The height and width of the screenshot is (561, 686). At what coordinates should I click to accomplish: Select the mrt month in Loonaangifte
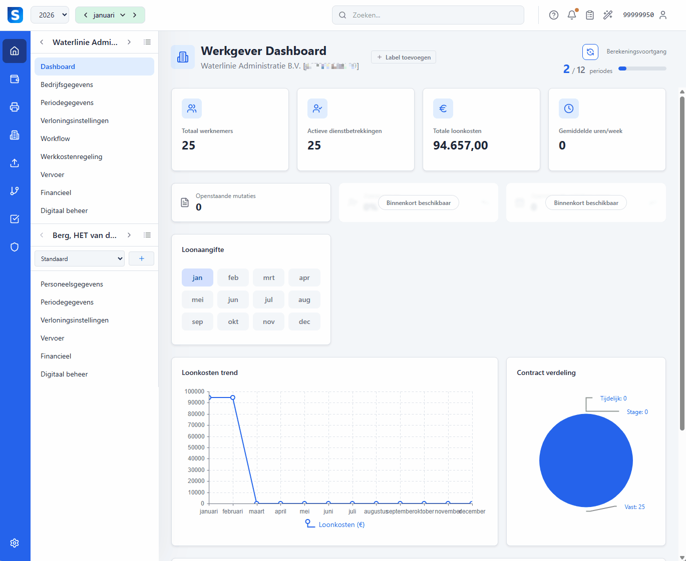[x=269, y=277]
